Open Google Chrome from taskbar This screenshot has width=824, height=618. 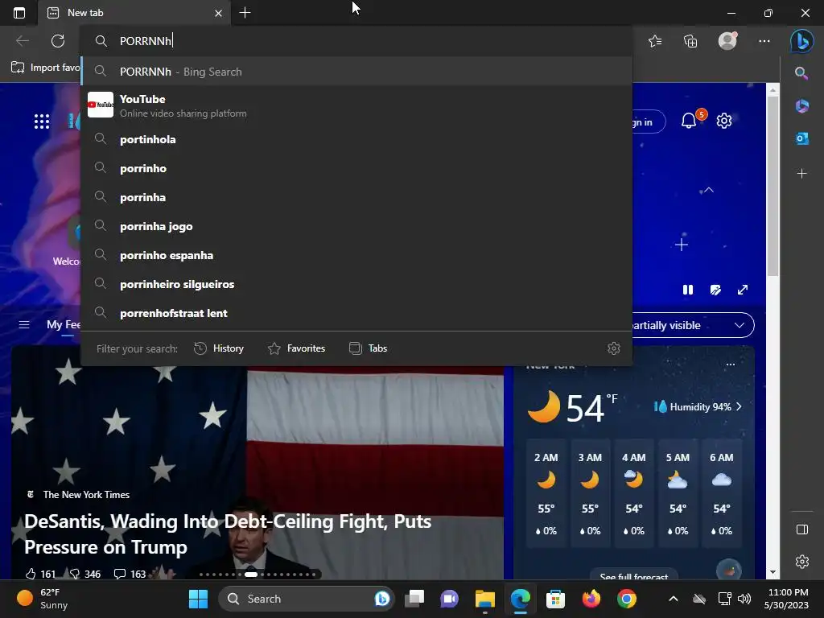click(626, 599)
